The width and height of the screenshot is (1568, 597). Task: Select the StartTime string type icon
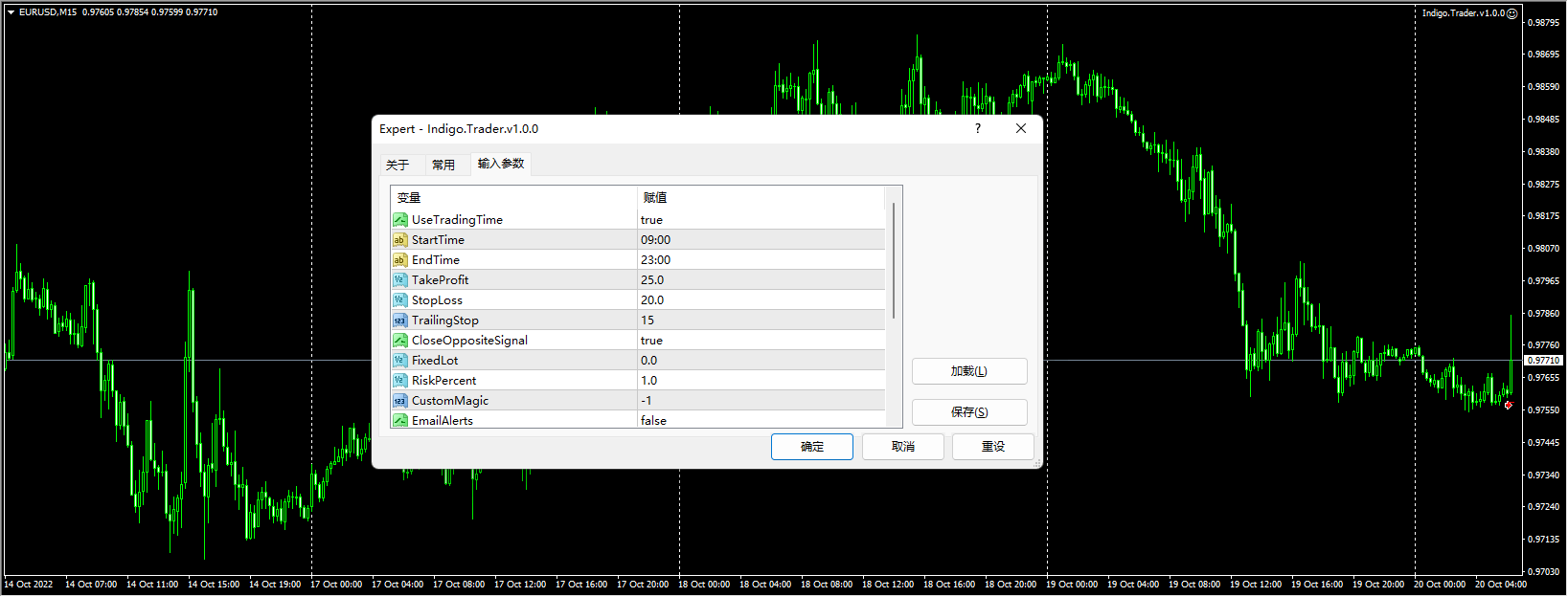coord(400,240)
